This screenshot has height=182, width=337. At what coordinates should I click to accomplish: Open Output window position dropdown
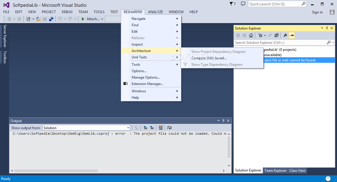218,121
